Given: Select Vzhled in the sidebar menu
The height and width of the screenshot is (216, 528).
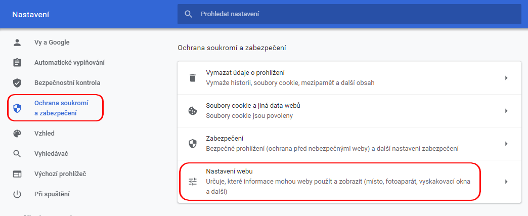Looking at the screenshot, I should 45,133.
